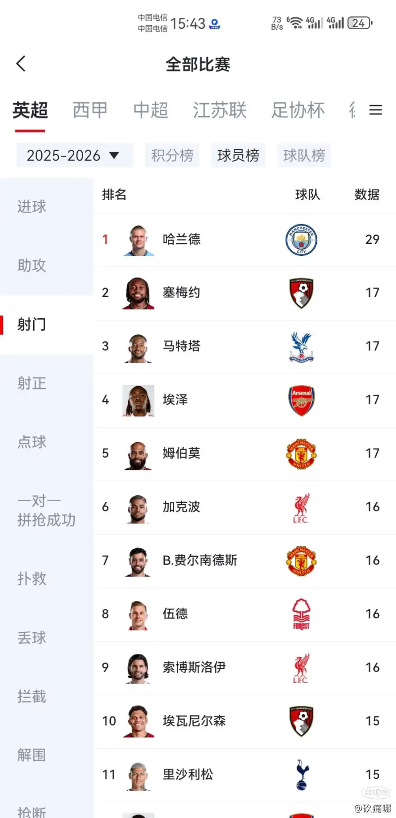
Task: Select the 积分榜 standings button
Action: click(172, 156)
